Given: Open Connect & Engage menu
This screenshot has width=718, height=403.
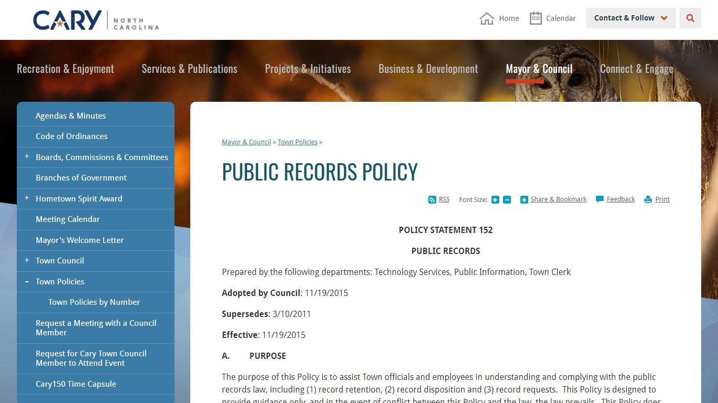Looking at the screenshot, I should (637, 69).
